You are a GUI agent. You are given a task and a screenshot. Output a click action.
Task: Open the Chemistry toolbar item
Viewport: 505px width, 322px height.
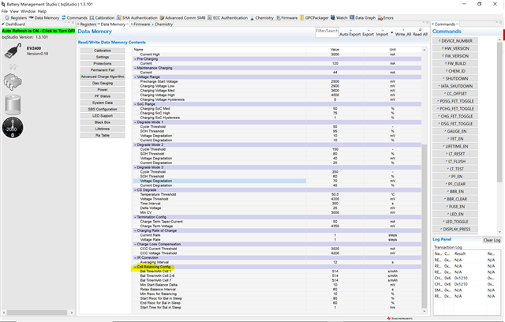pyautogui.click(x=262, y=17)
